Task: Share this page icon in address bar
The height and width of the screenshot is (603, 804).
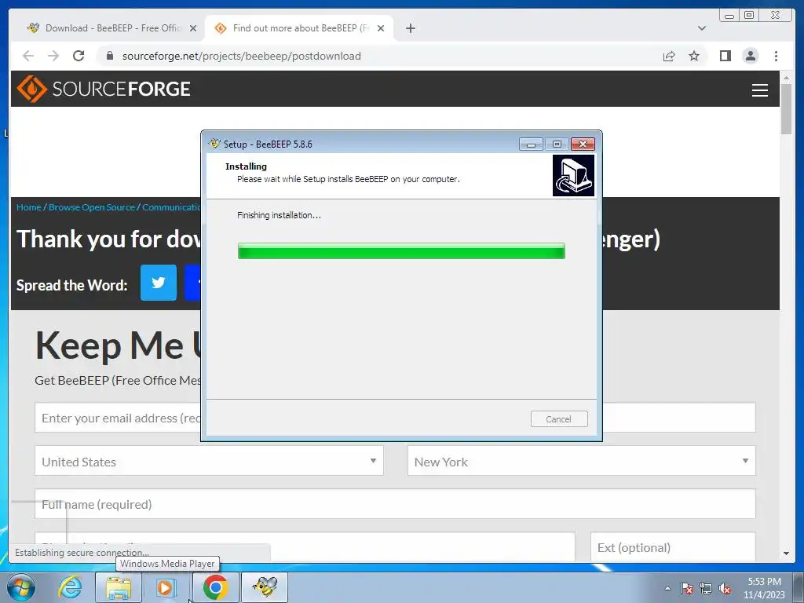Action: (669, 56)
